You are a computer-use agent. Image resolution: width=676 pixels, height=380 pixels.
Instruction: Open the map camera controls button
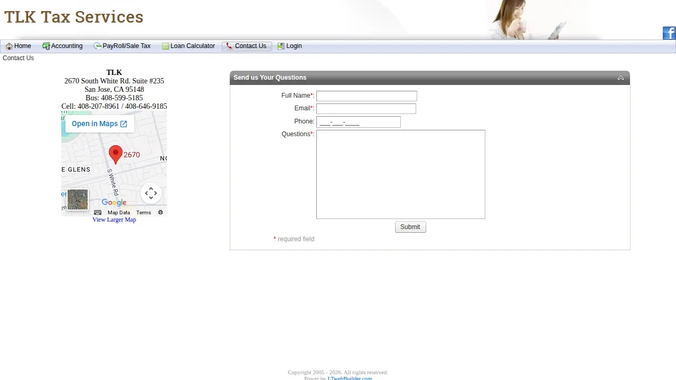(x=151, y=193)
